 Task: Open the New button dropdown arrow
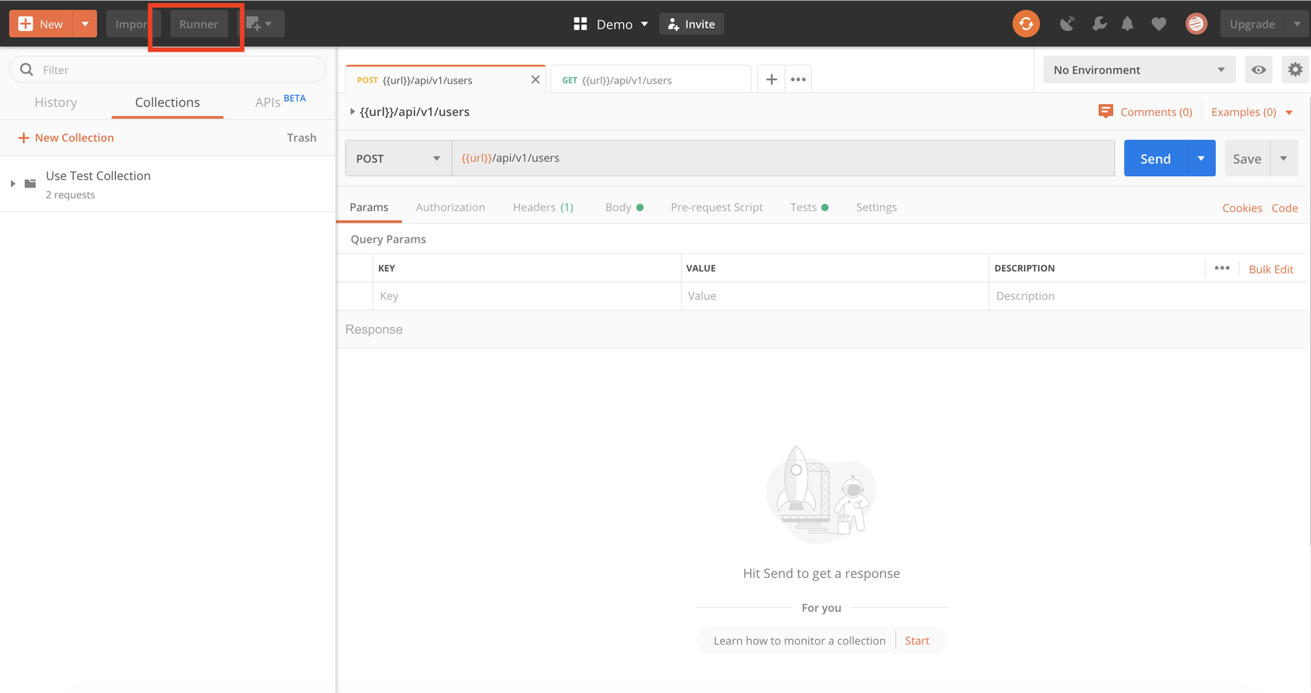[x=85, y=24]
